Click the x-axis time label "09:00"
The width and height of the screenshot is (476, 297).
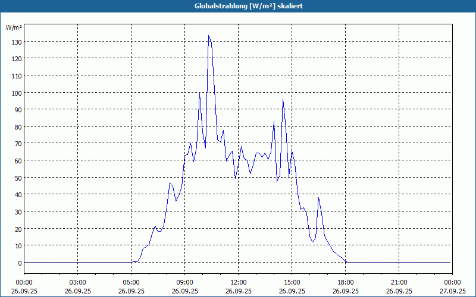tap(185, 283)
